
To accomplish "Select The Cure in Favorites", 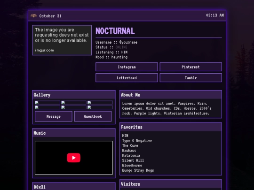I will [x=130, y=145].
